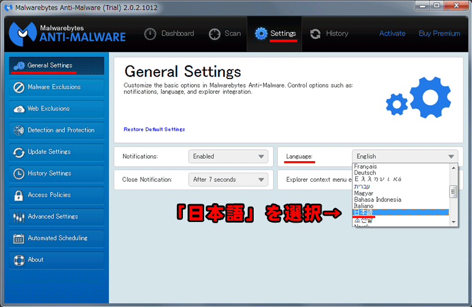
Task: Click the Malwarebytes icon in title bar
Action: click(8, 8)
